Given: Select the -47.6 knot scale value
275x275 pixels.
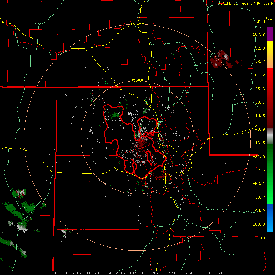Looking at the screenshot, I should tap(259, 170).
